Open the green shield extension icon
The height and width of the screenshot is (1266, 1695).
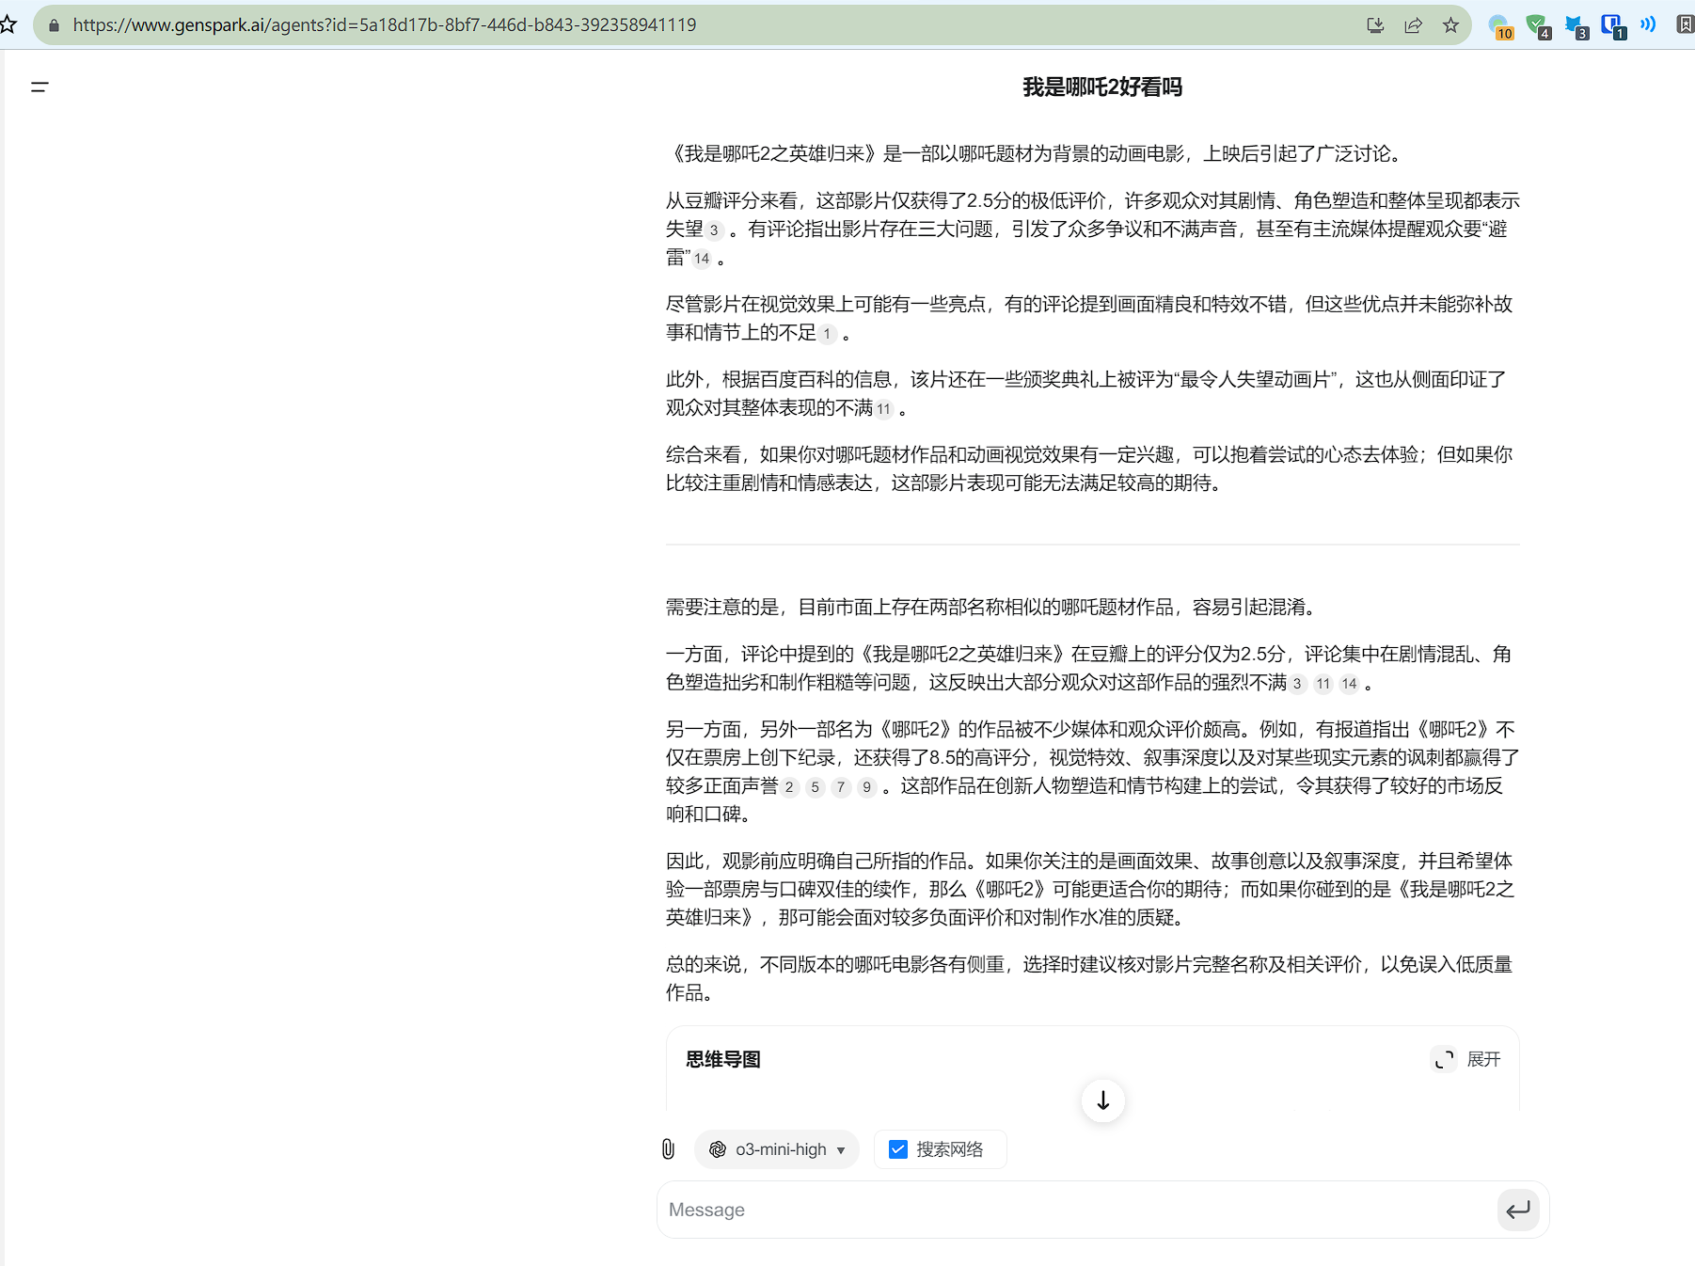[x=1538, y=26]
